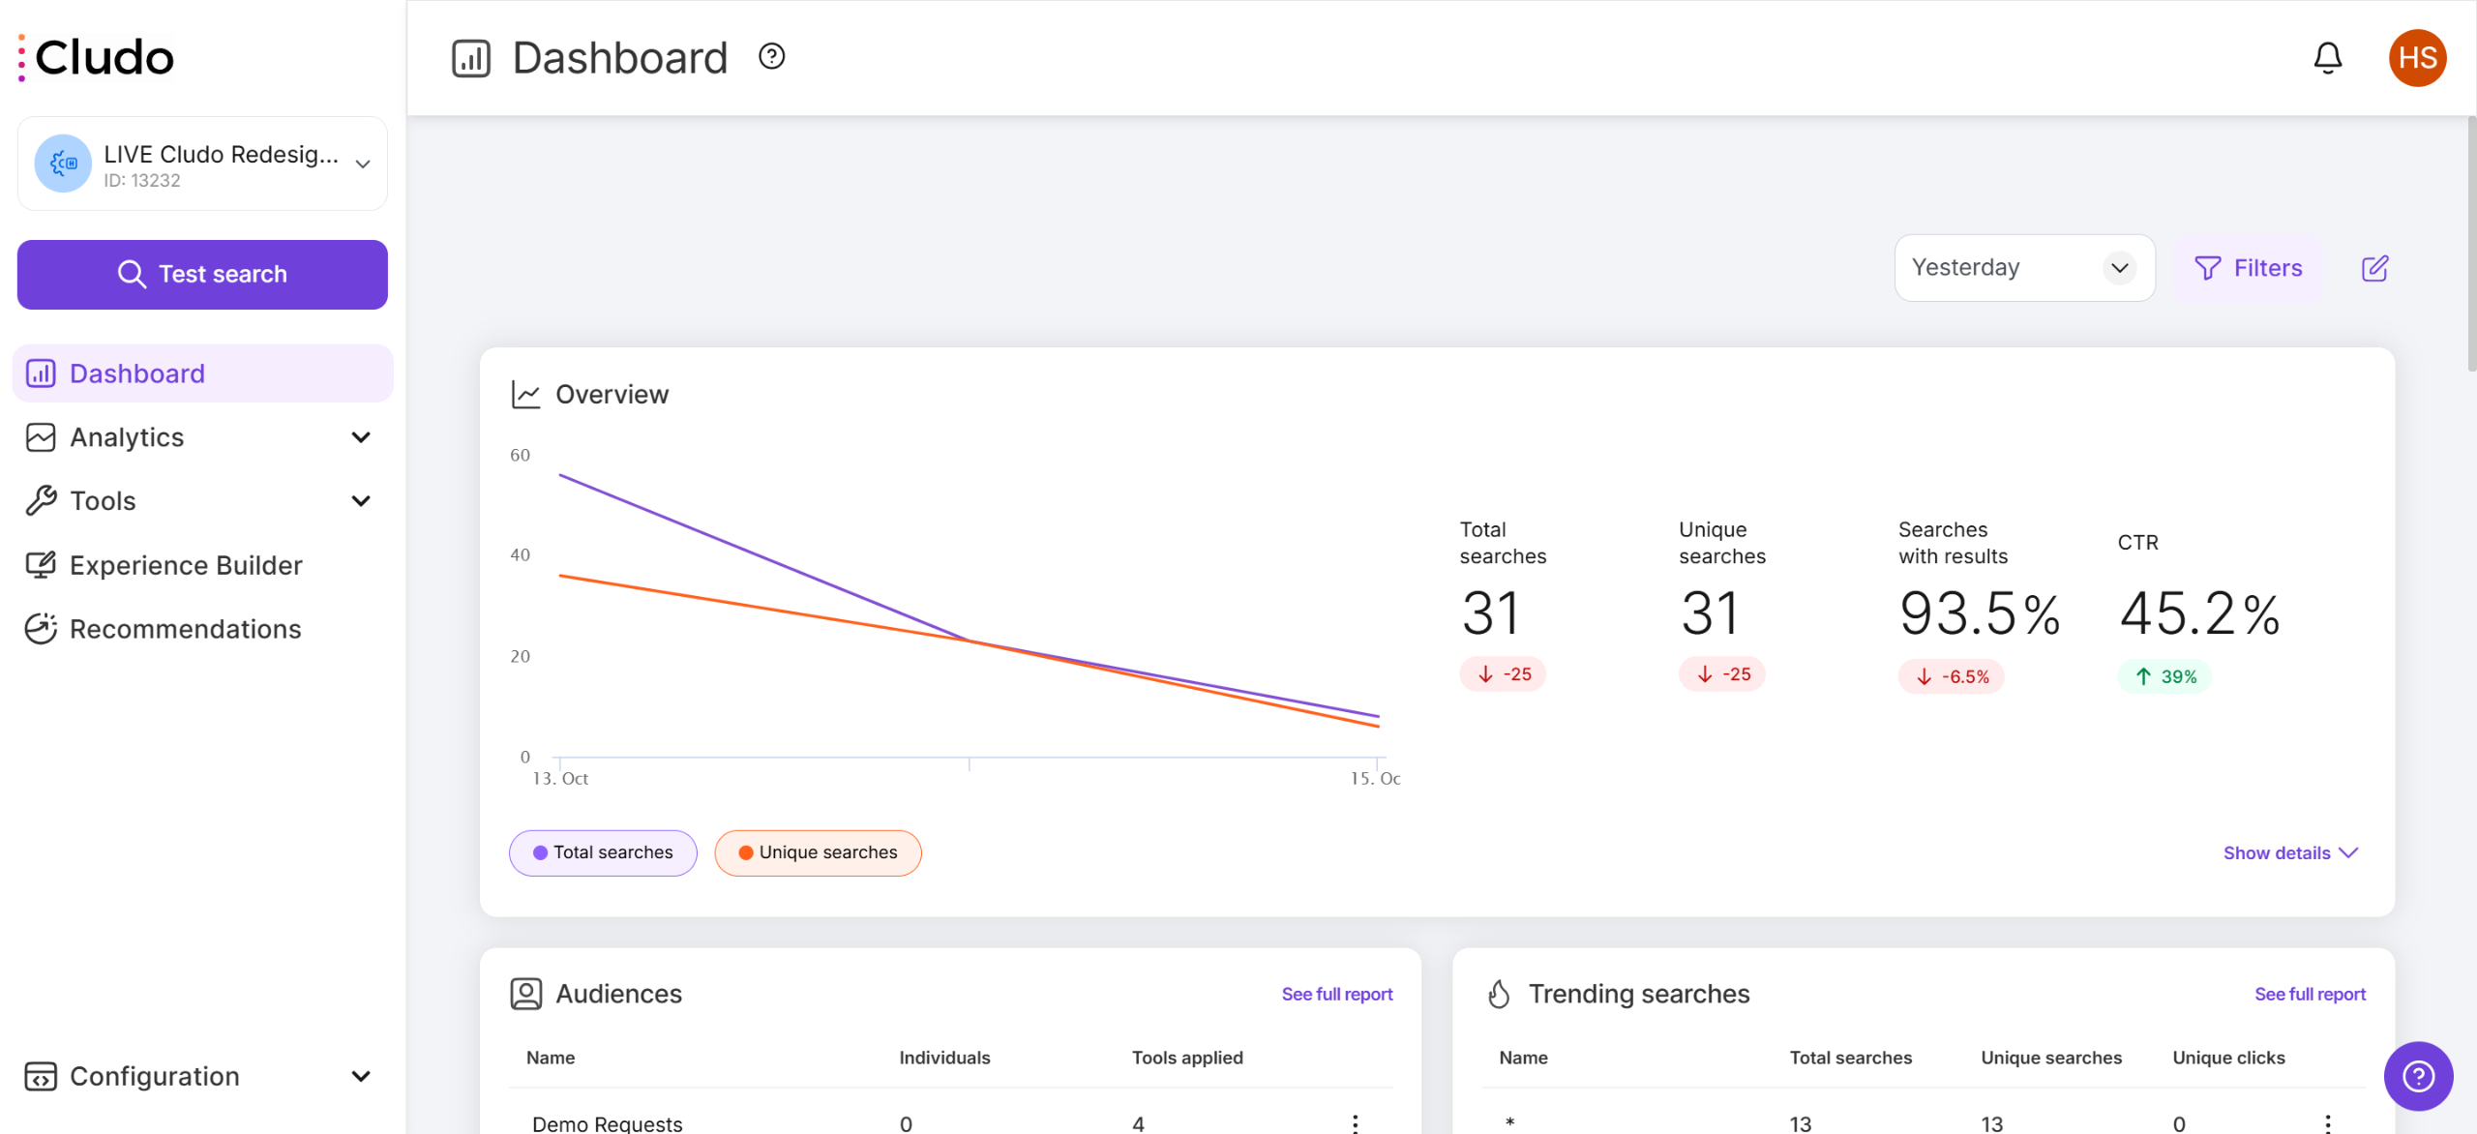The height and width of the screenshot is (1134, 2477).
Task: Open the floating help chat button
Action: (2418, 1075)
